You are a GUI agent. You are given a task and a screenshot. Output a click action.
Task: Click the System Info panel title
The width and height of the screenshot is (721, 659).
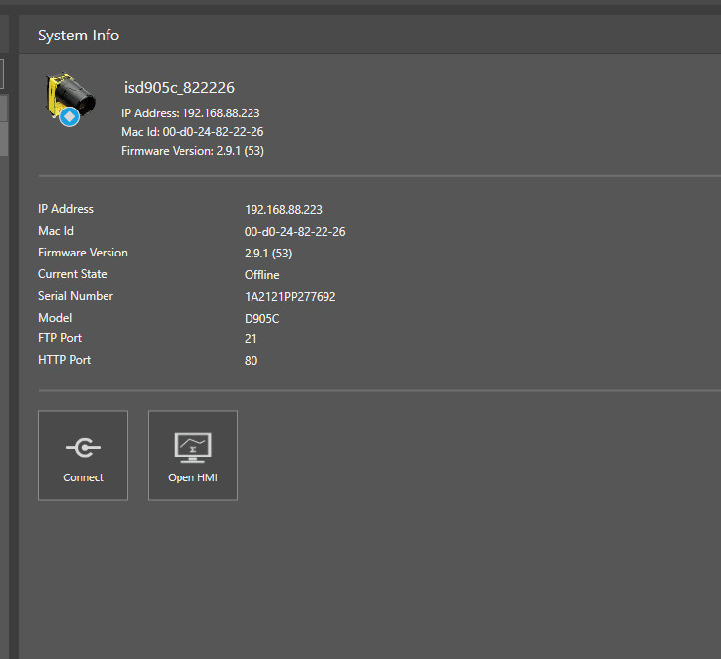click(79, 36)
